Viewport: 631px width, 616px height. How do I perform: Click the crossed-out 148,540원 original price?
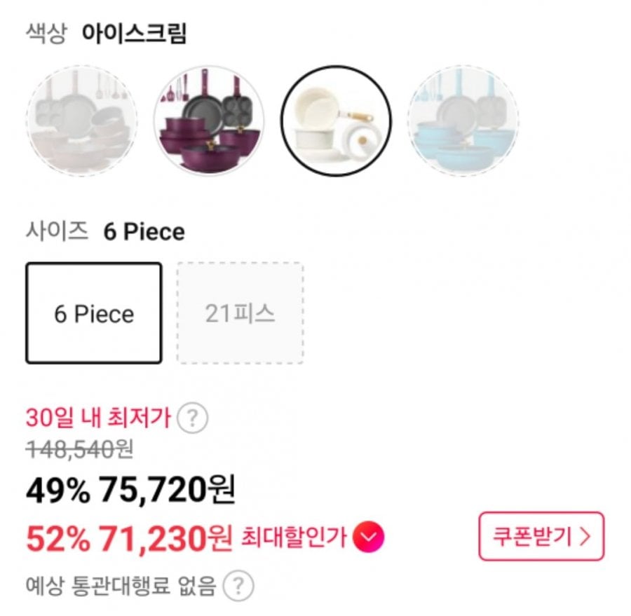79,451
